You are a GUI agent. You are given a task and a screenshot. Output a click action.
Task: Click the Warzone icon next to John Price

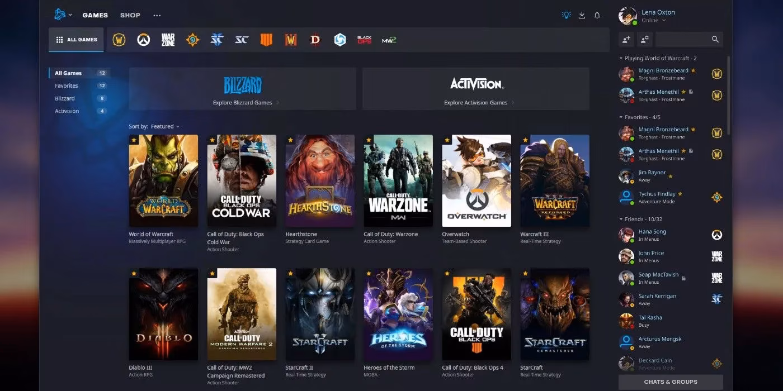716,256
